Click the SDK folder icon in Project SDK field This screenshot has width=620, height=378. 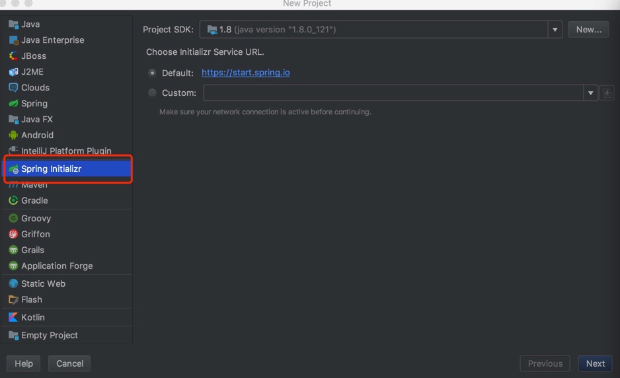point(212,30)
